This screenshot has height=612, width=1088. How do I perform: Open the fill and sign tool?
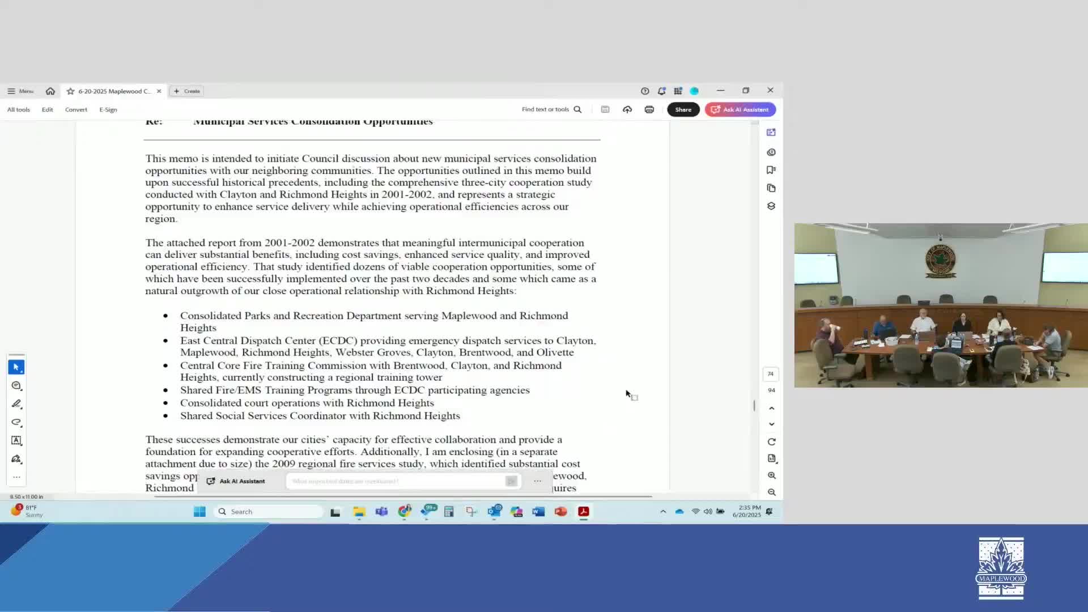[x=16, y=459]
